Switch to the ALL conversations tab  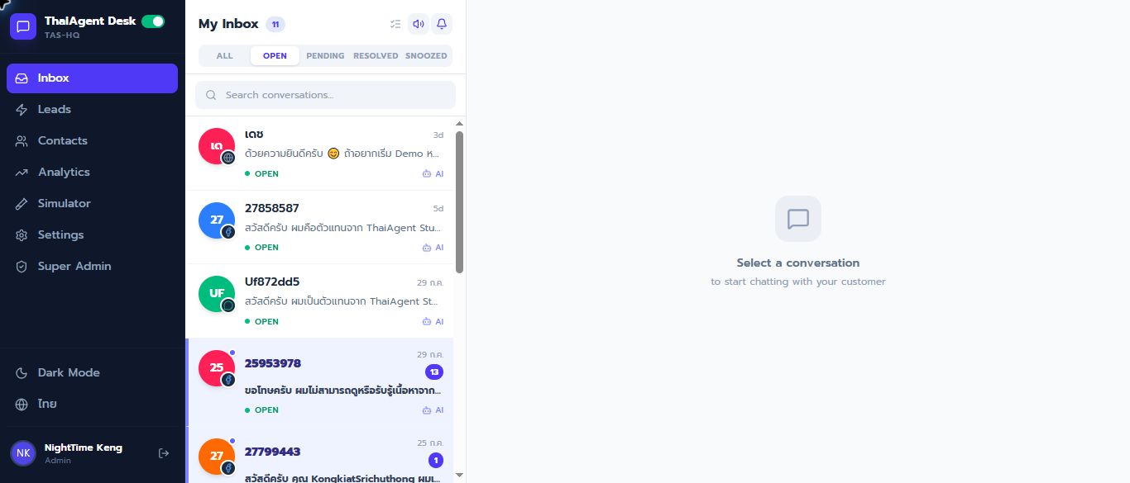point(225,56)
